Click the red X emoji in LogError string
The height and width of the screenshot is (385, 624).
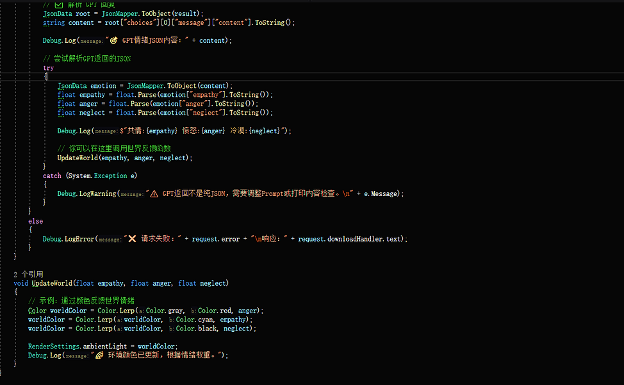click(132, 239)
